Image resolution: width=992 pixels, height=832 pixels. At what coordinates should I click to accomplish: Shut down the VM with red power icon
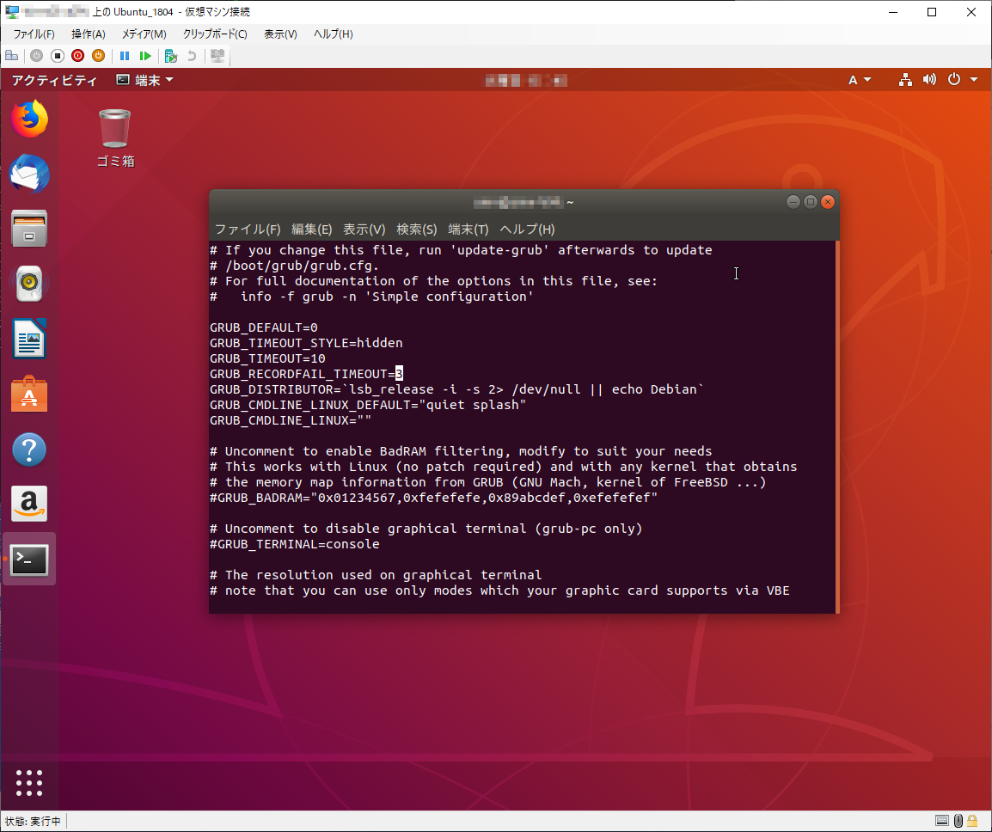[77, 55]
